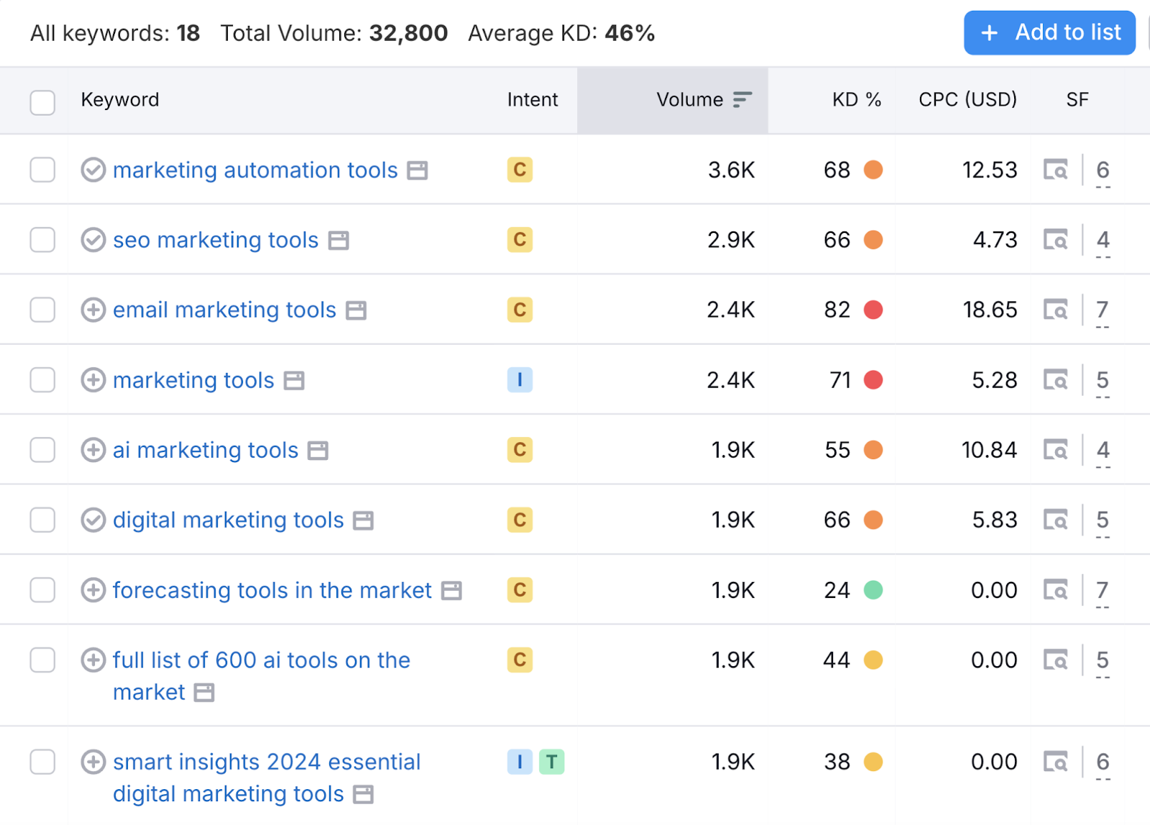The image size is (1150, 825).
Task: Open SERP snapshot for forecasting tools in the market
Action: point(1054,590)
